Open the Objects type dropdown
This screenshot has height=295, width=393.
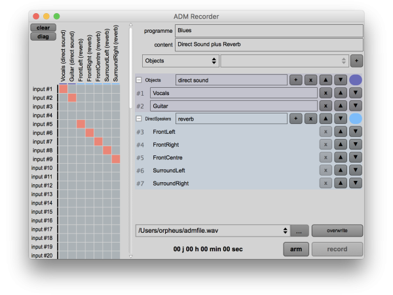(x=180, y=61)
